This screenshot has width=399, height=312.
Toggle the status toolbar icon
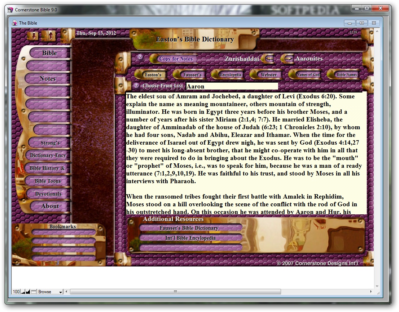pyautogui.click(x=34, y=291)
